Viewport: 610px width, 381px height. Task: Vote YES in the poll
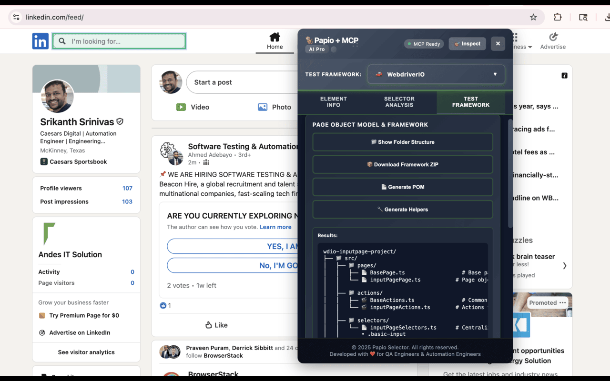[233, 246]
